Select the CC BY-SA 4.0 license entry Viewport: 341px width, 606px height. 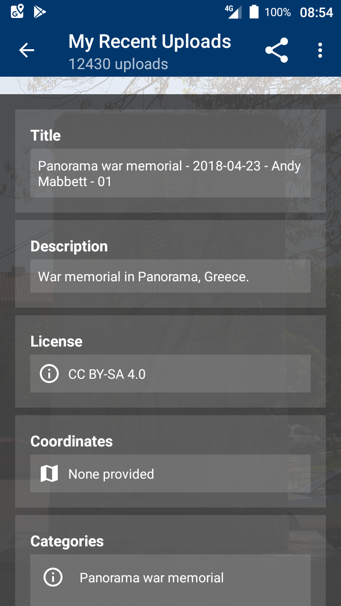coord(170,374)
